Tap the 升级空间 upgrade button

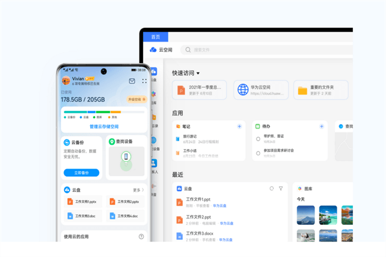click(135, 99)
